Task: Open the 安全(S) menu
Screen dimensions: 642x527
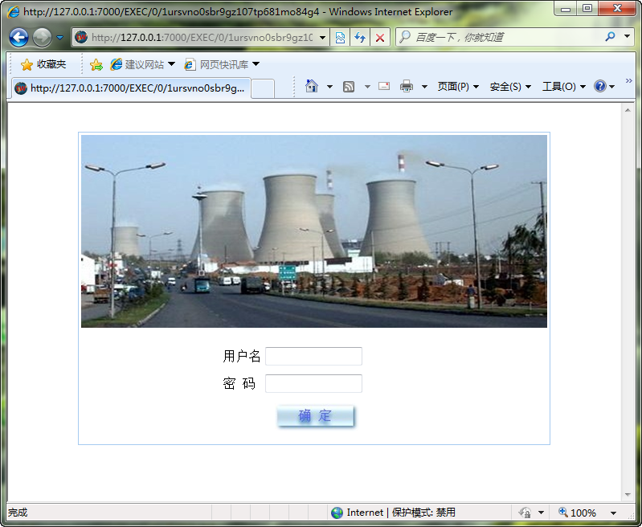Action: (510, 87)
